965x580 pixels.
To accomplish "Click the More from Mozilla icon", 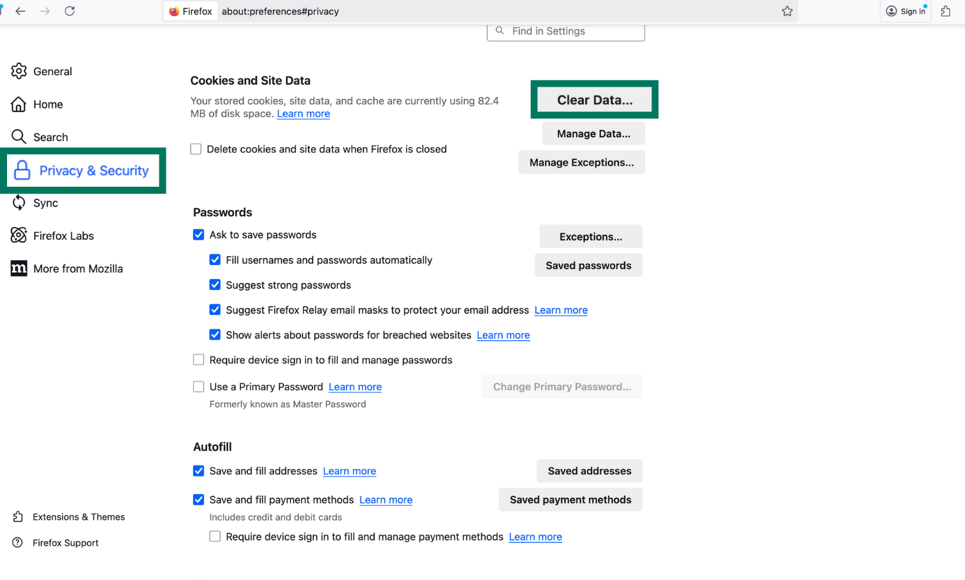I will click(x=19, y=268).
